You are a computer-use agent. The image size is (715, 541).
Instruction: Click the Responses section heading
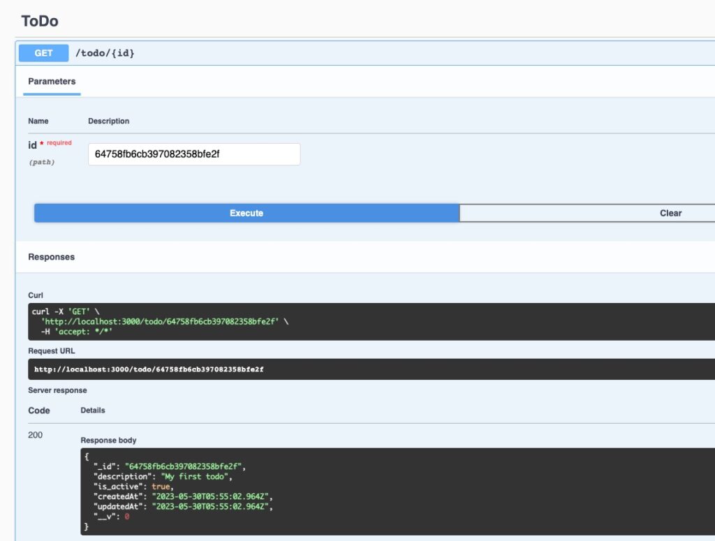51,257
